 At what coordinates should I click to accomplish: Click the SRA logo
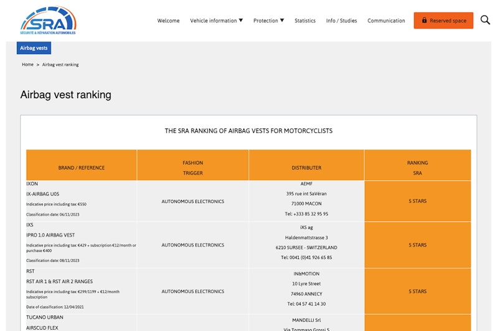[49, 20]
